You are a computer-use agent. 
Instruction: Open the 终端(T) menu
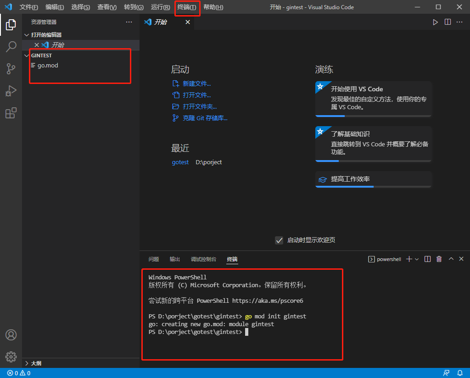pyautogui.click(x=187, y=7)
